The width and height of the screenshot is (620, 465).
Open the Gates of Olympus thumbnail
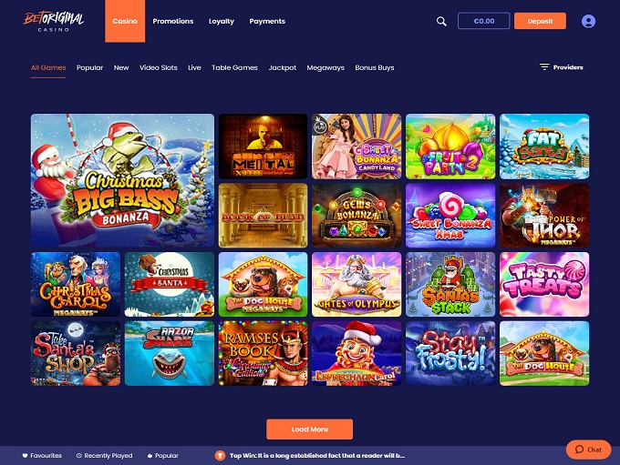(x=356, y=284)
